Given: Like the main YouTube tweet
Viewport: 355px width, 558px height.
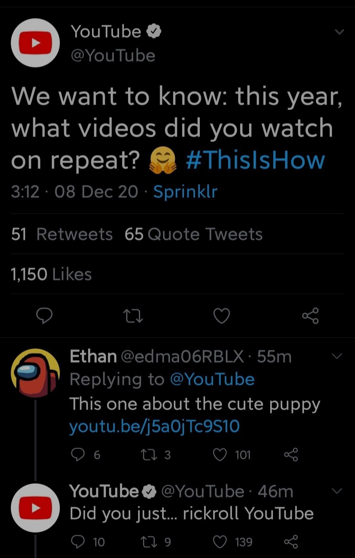Looking at the screenshot, I should [222, 316].
